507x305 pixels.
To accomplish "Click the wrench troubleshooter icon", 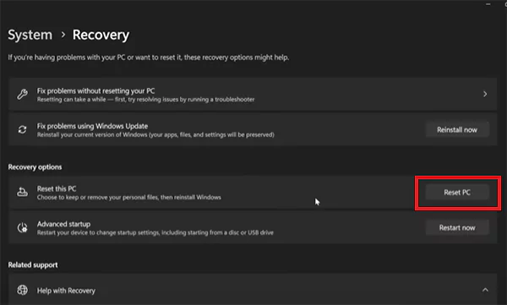I will (x=22, y=94).
